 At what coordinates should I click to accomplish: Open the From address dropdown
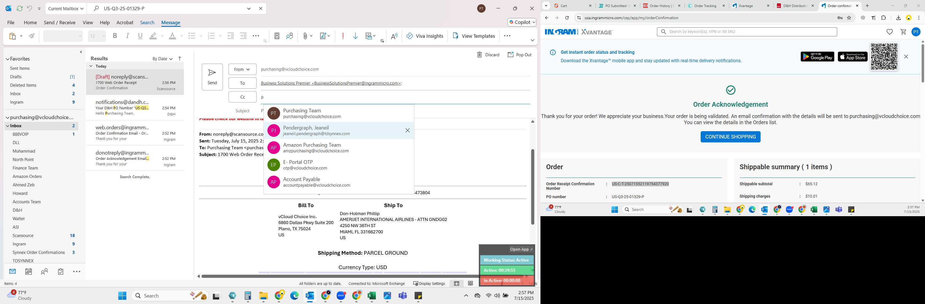[x=242, y=69]
